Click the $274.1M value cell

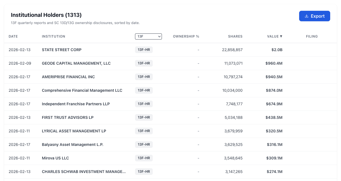(274, 172)
